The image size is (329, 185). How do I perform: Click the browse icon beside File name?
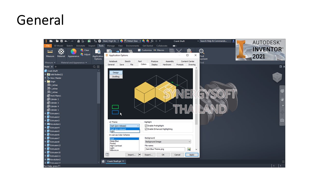tap(189, 149)
